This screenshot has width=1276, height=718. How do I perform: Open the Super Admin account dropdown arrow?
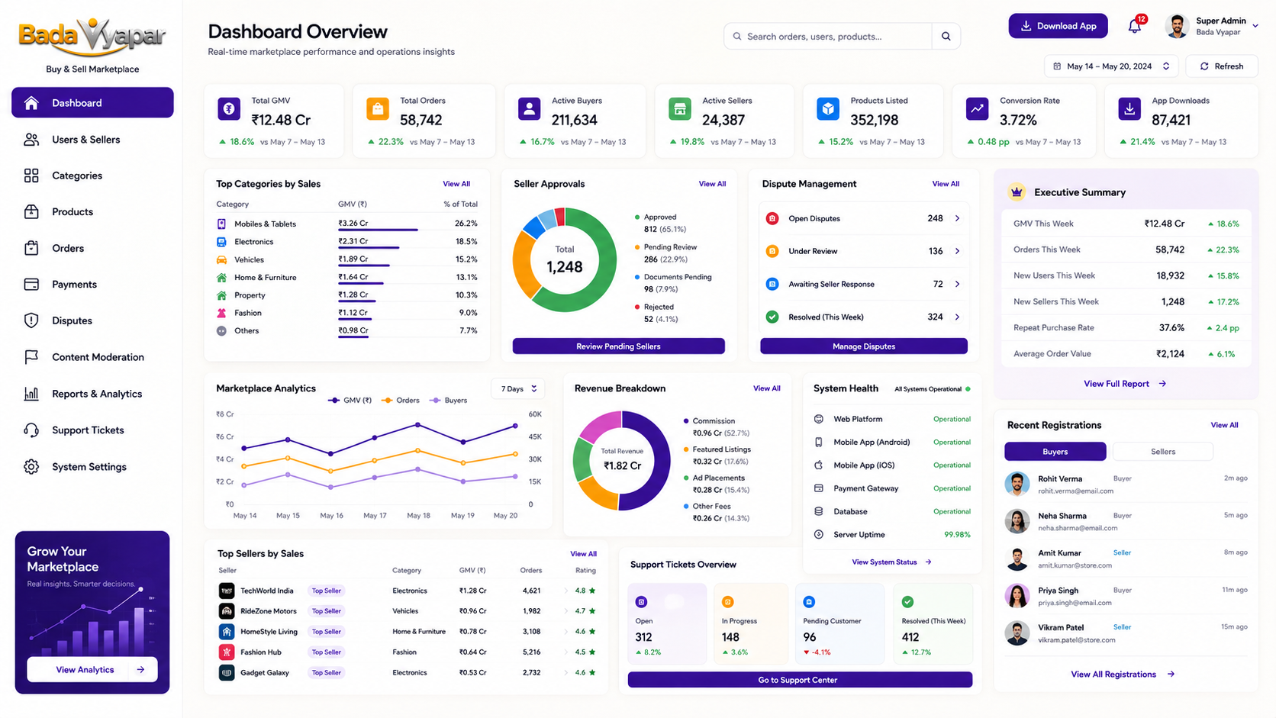pyautogui.click(x=1255, y=26)
